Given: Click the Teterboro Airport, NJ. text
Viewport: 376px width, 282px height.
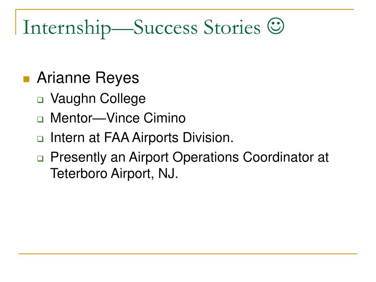Looking at the screenshot, I should (114, 173).
